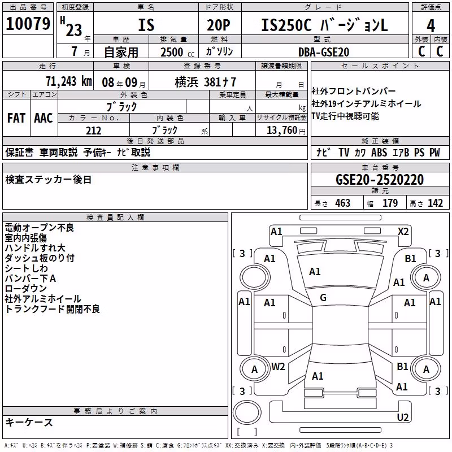452x452 pixels.
Task: Select the 予備キー item
Action: (97, 153)
